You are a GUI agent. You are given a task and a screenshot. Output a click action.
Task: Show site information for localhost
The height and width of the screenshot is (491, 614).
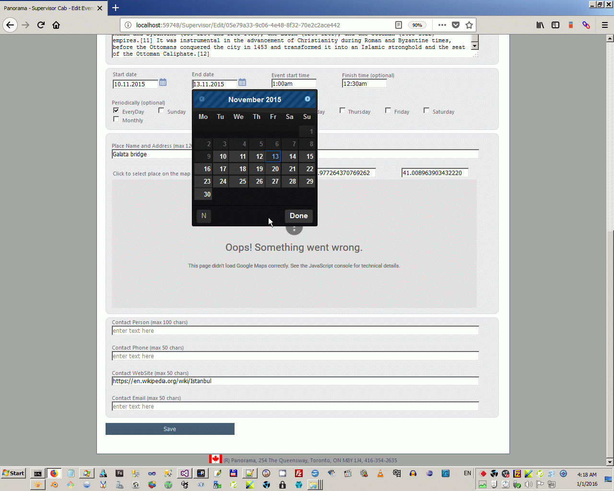click(128, 25)
